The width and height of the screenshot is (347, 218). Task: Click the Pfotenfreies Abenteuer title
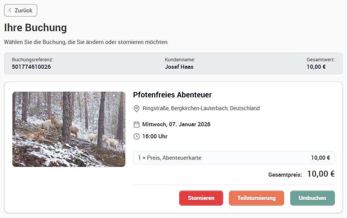172,95
